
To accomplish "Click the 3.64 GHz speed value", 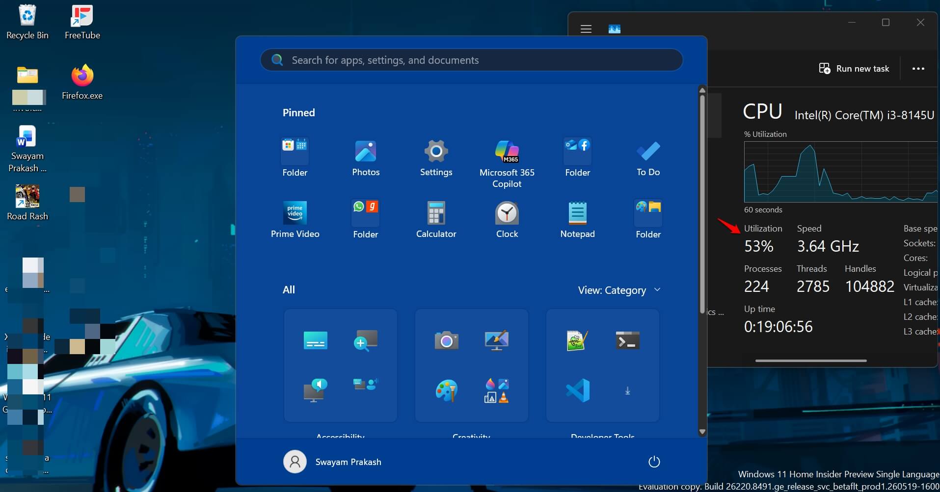I will (x=828, y=246).
